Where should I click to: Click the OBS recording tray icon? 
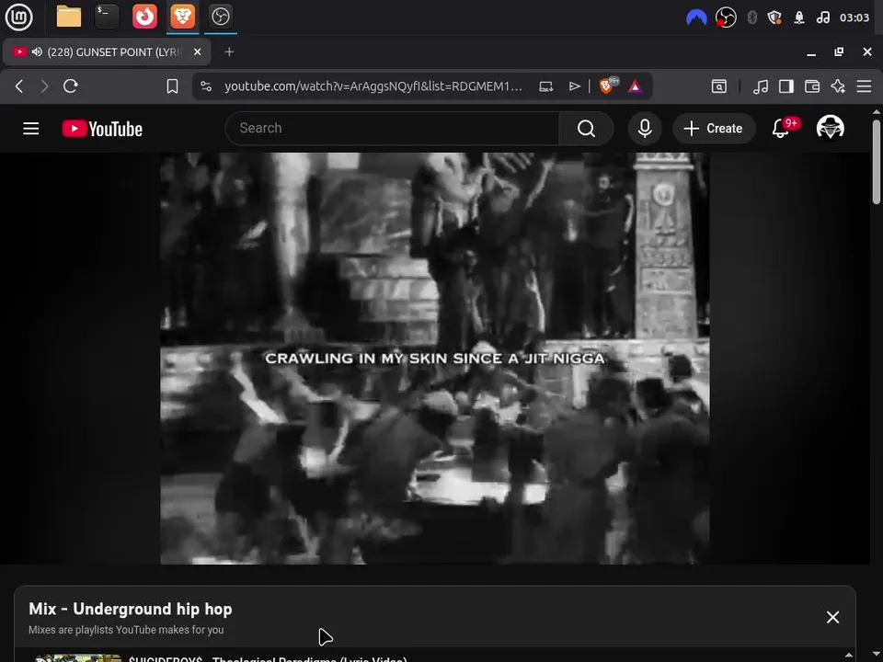click(x=726, y=17)
